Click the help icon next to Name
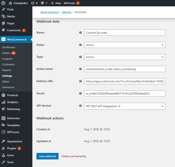The image size is (175, 167). pyautogui.click(x=80, y=32)
